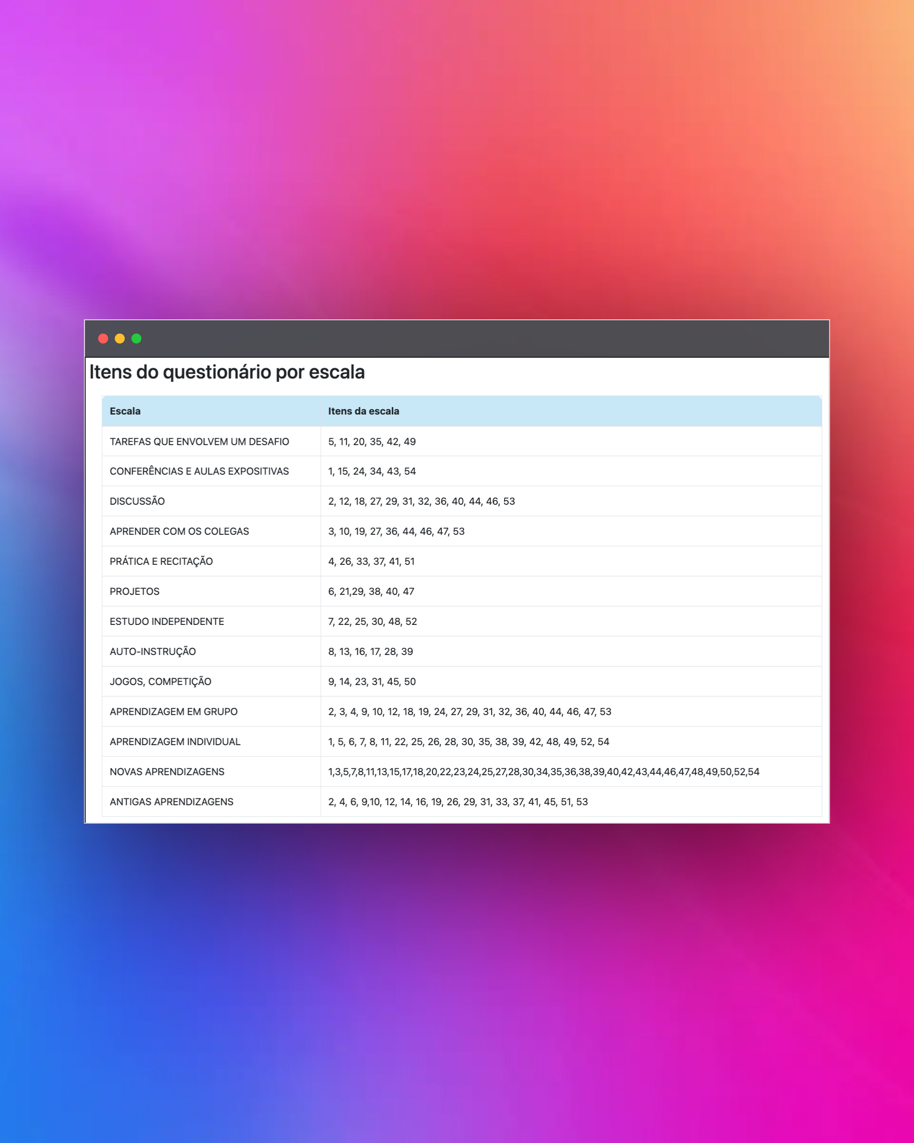Click the 'ESTUDO INDEPENDENTE' cell
The image size is (914, 1143).
click(167, 622)
